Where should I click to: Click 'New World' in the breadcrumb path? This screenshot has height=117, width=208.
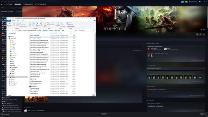(58, 31)
